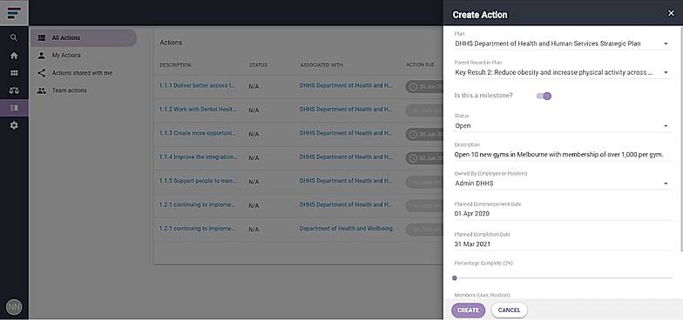Click the CREATE button
Viewport: 683px width, 320px height.
tap(469, 310)
